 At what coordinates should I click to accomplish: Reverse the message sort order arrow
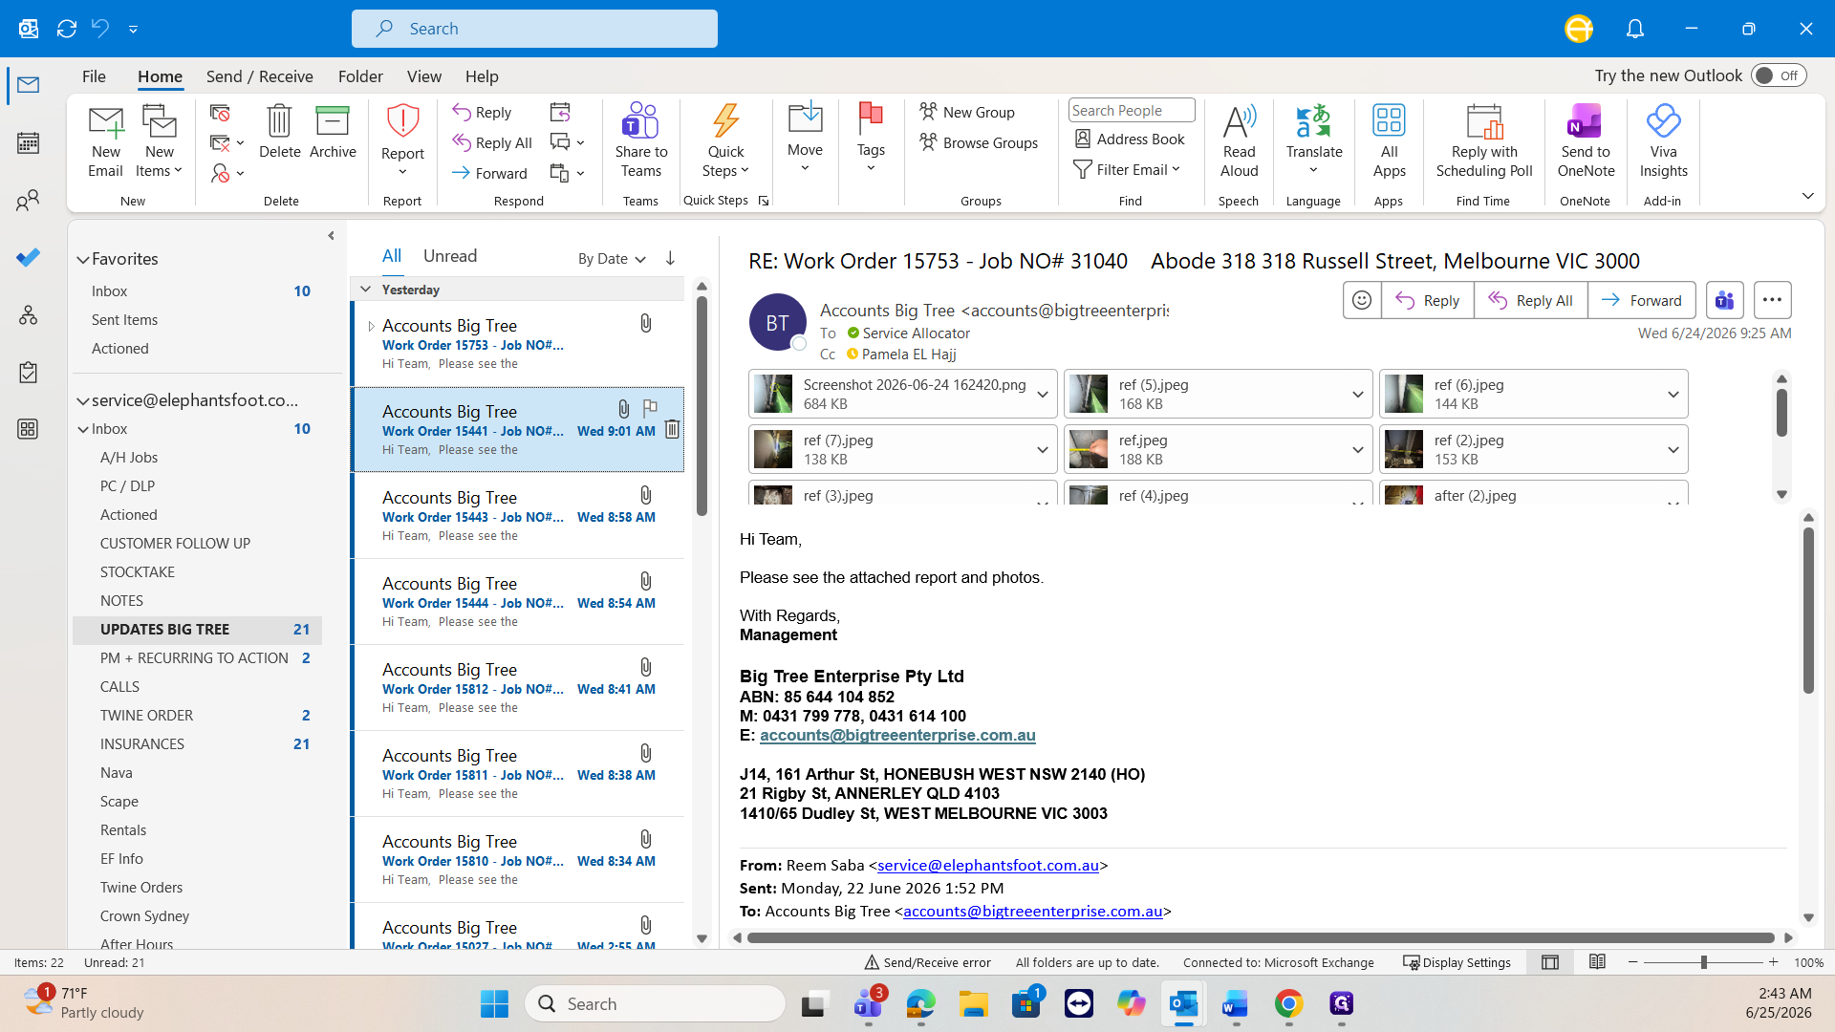(670, 258)
